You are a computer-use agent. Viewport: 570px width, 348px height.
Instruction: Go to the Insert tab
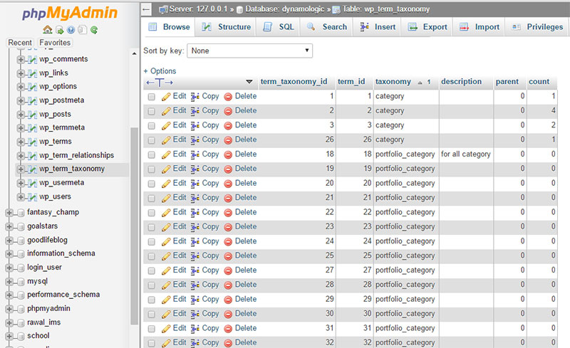click(377, 27)
